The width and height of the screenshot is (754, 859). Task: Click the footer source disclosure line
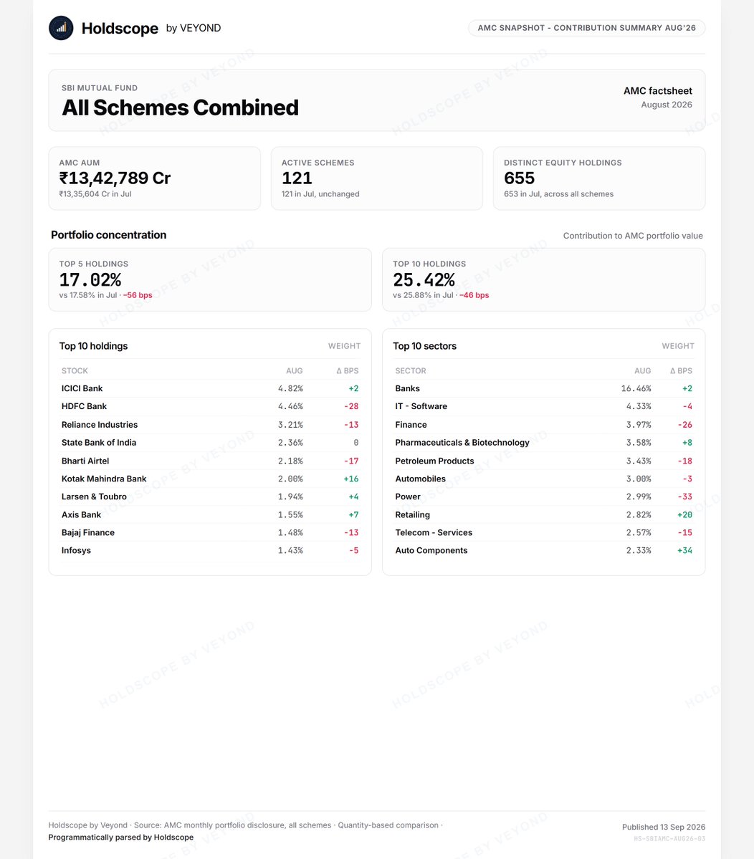point(246,825)
